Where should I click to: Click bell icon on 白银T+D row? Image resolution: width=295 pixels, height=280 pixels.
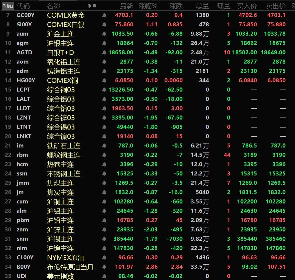[104, 53]
